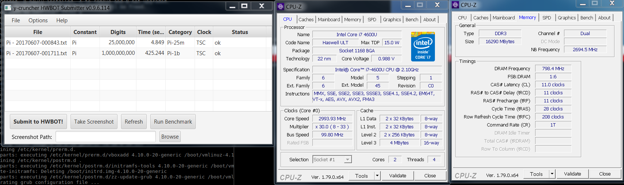Minimize the y-cruncher HWBOT Submitter window
Screen dimensions: 624x185
232,6
